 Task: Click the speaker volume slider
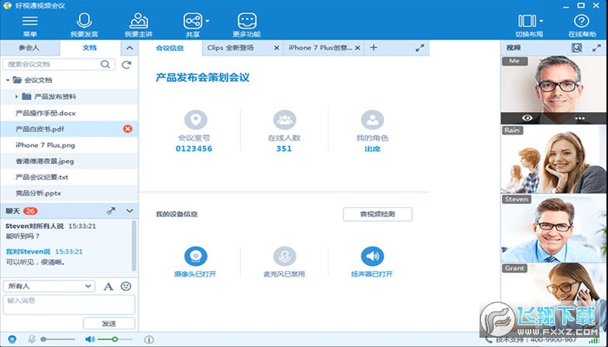tap(114, 339)
